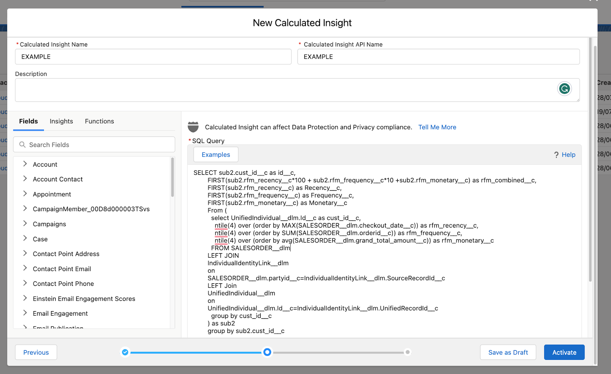Click the Calculated Insight Name field
This screenshot has width=611, height=374.
pos(153,57)
